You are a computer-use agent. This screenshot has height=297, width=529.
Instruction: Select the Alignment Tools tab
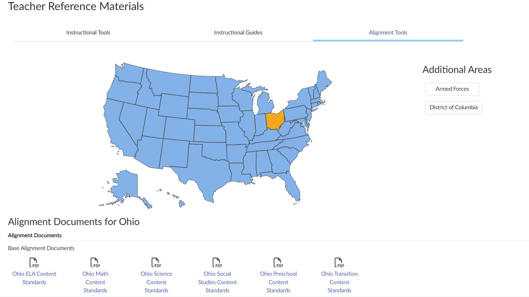pos(388,33)
